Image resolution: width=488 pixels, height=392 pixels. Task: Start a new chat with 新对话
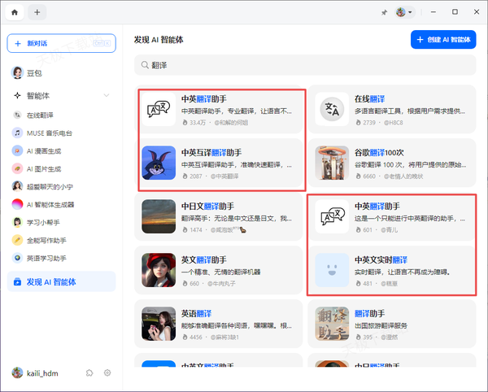(x=61, y=42)
